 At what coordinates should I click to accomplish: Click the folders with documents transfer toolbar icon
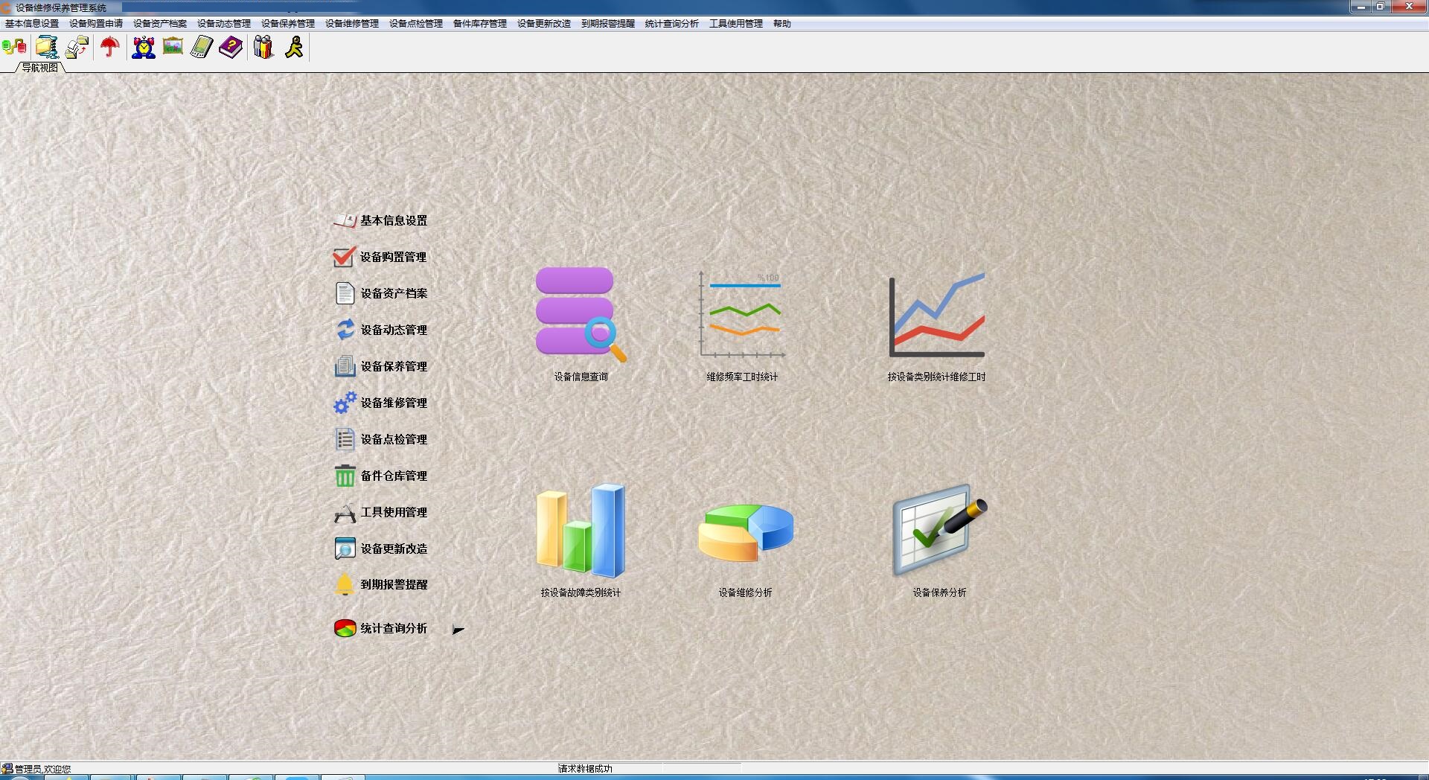[77, 48]
